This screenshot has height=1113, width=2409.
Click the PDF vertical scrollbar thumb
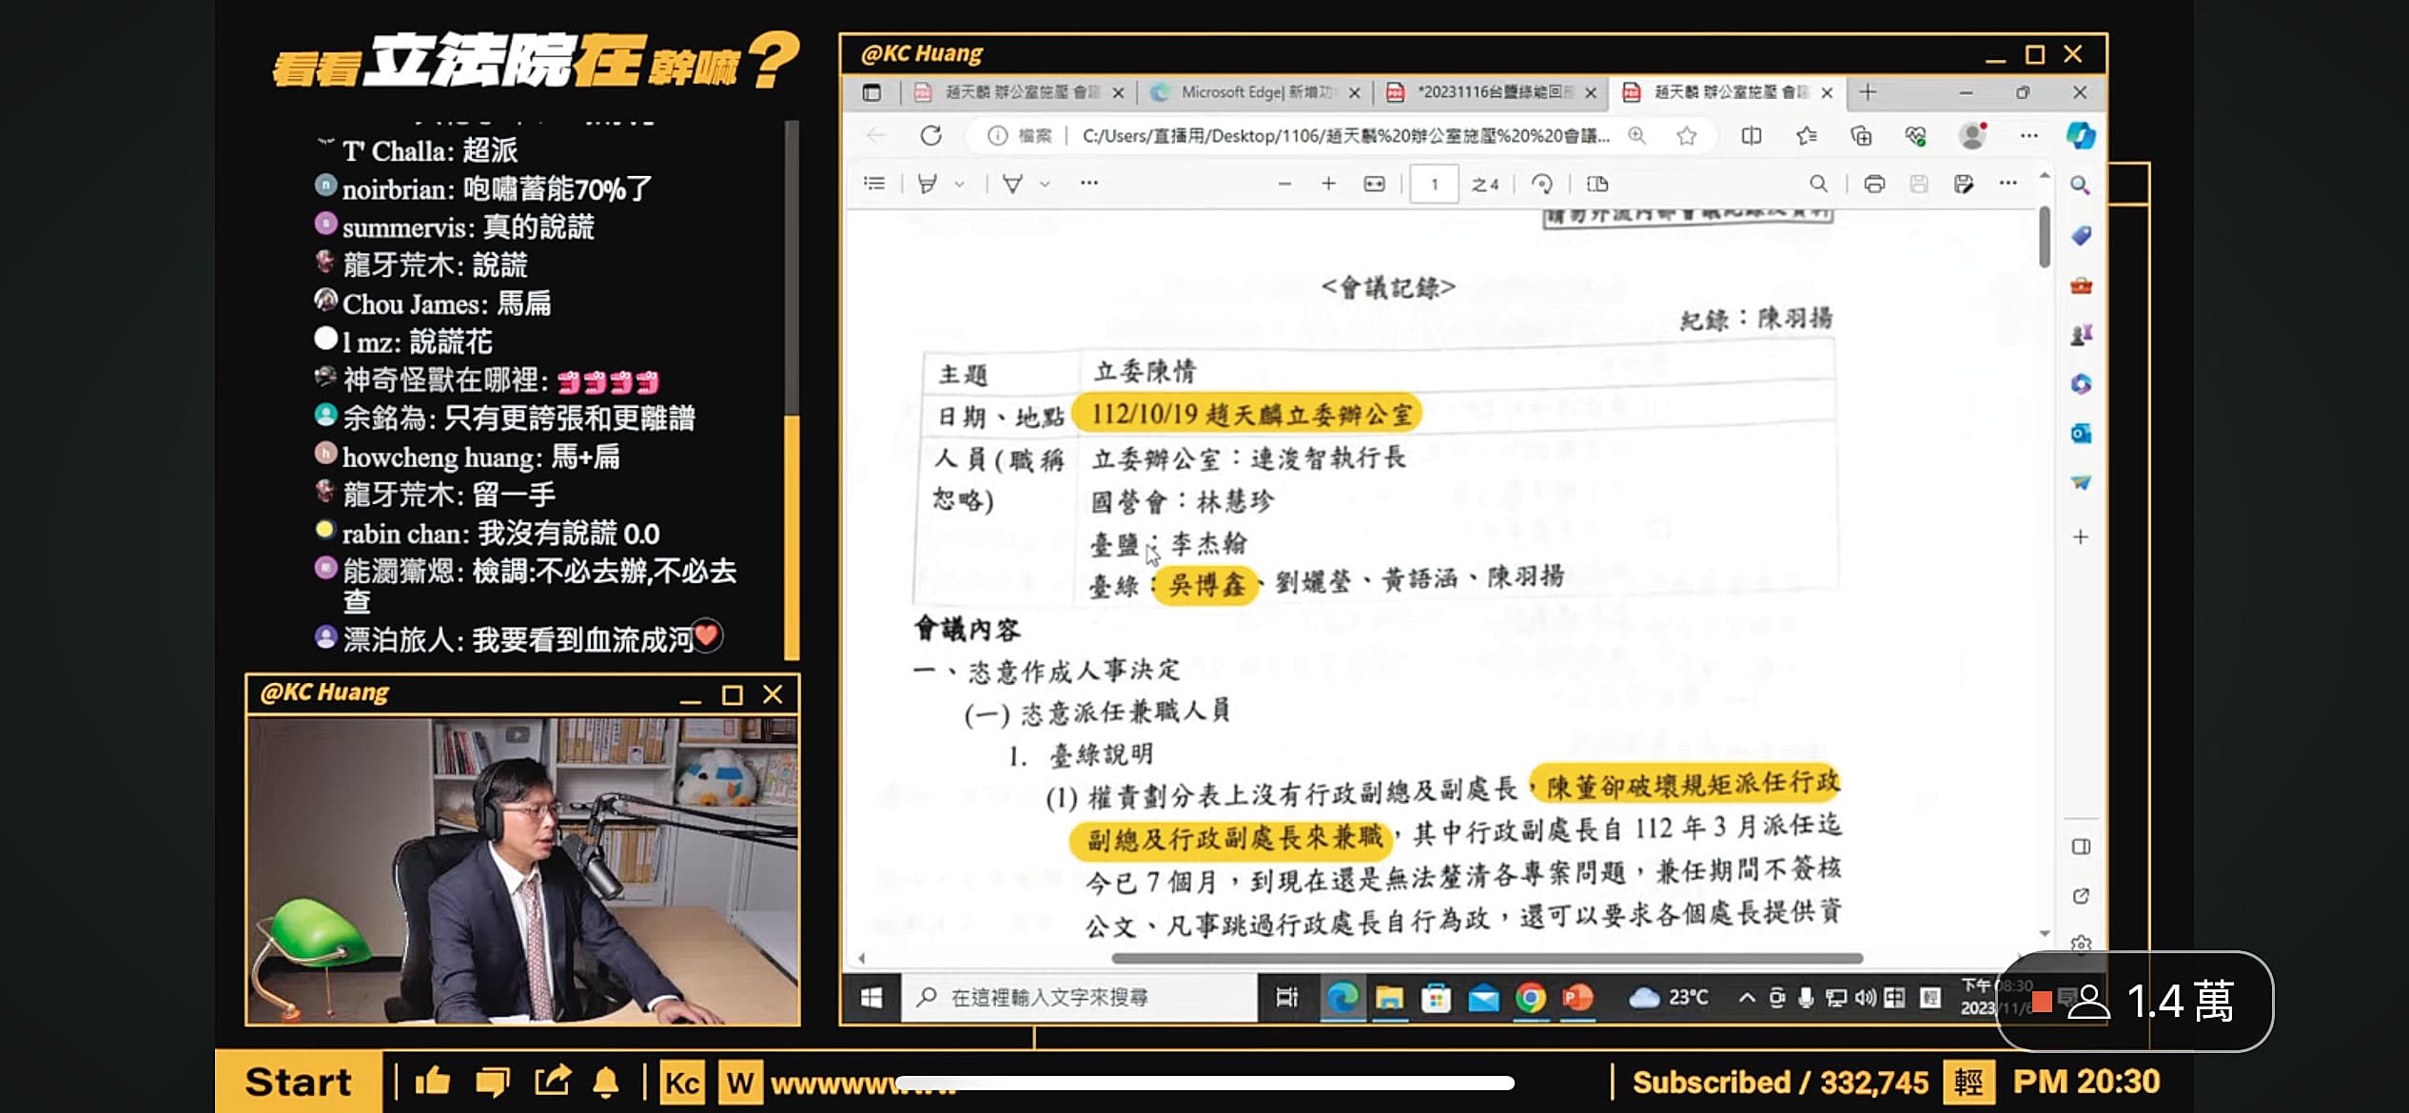coord(2045,238)
